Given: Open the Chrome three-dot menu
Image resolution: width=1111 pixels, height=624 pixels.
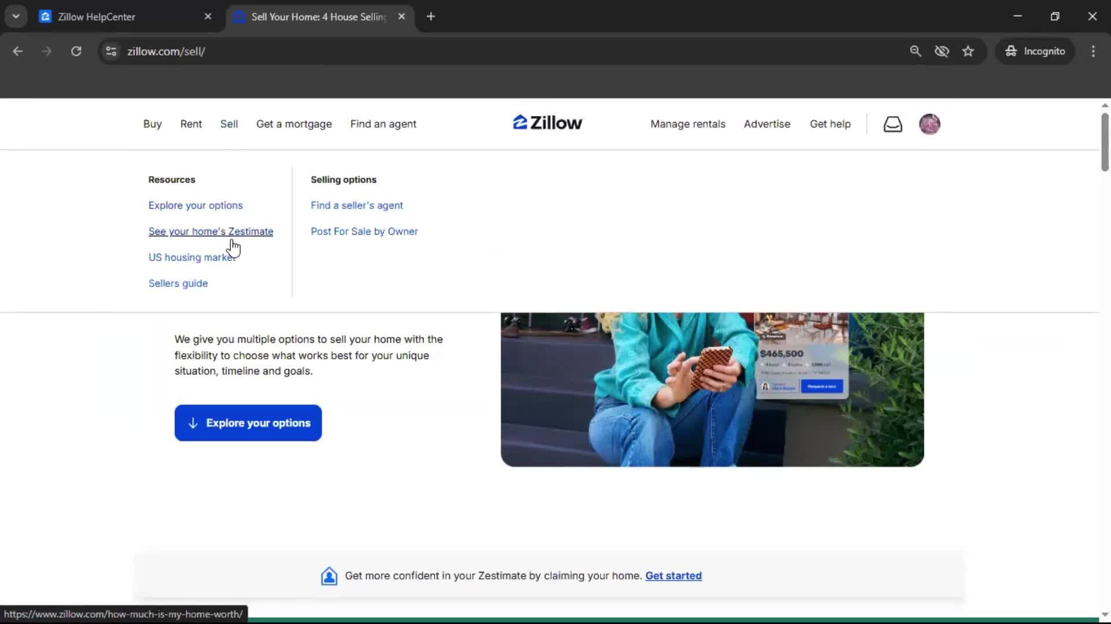Looking at the screenshot, I should [x=1093, y=51].
